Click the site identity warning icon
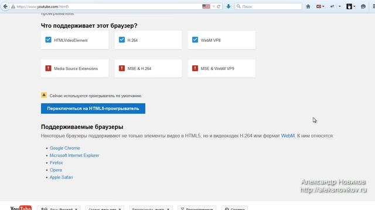 click(13, 6)
